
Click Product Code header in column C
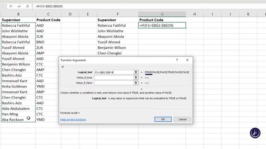(x=48, y=20)
